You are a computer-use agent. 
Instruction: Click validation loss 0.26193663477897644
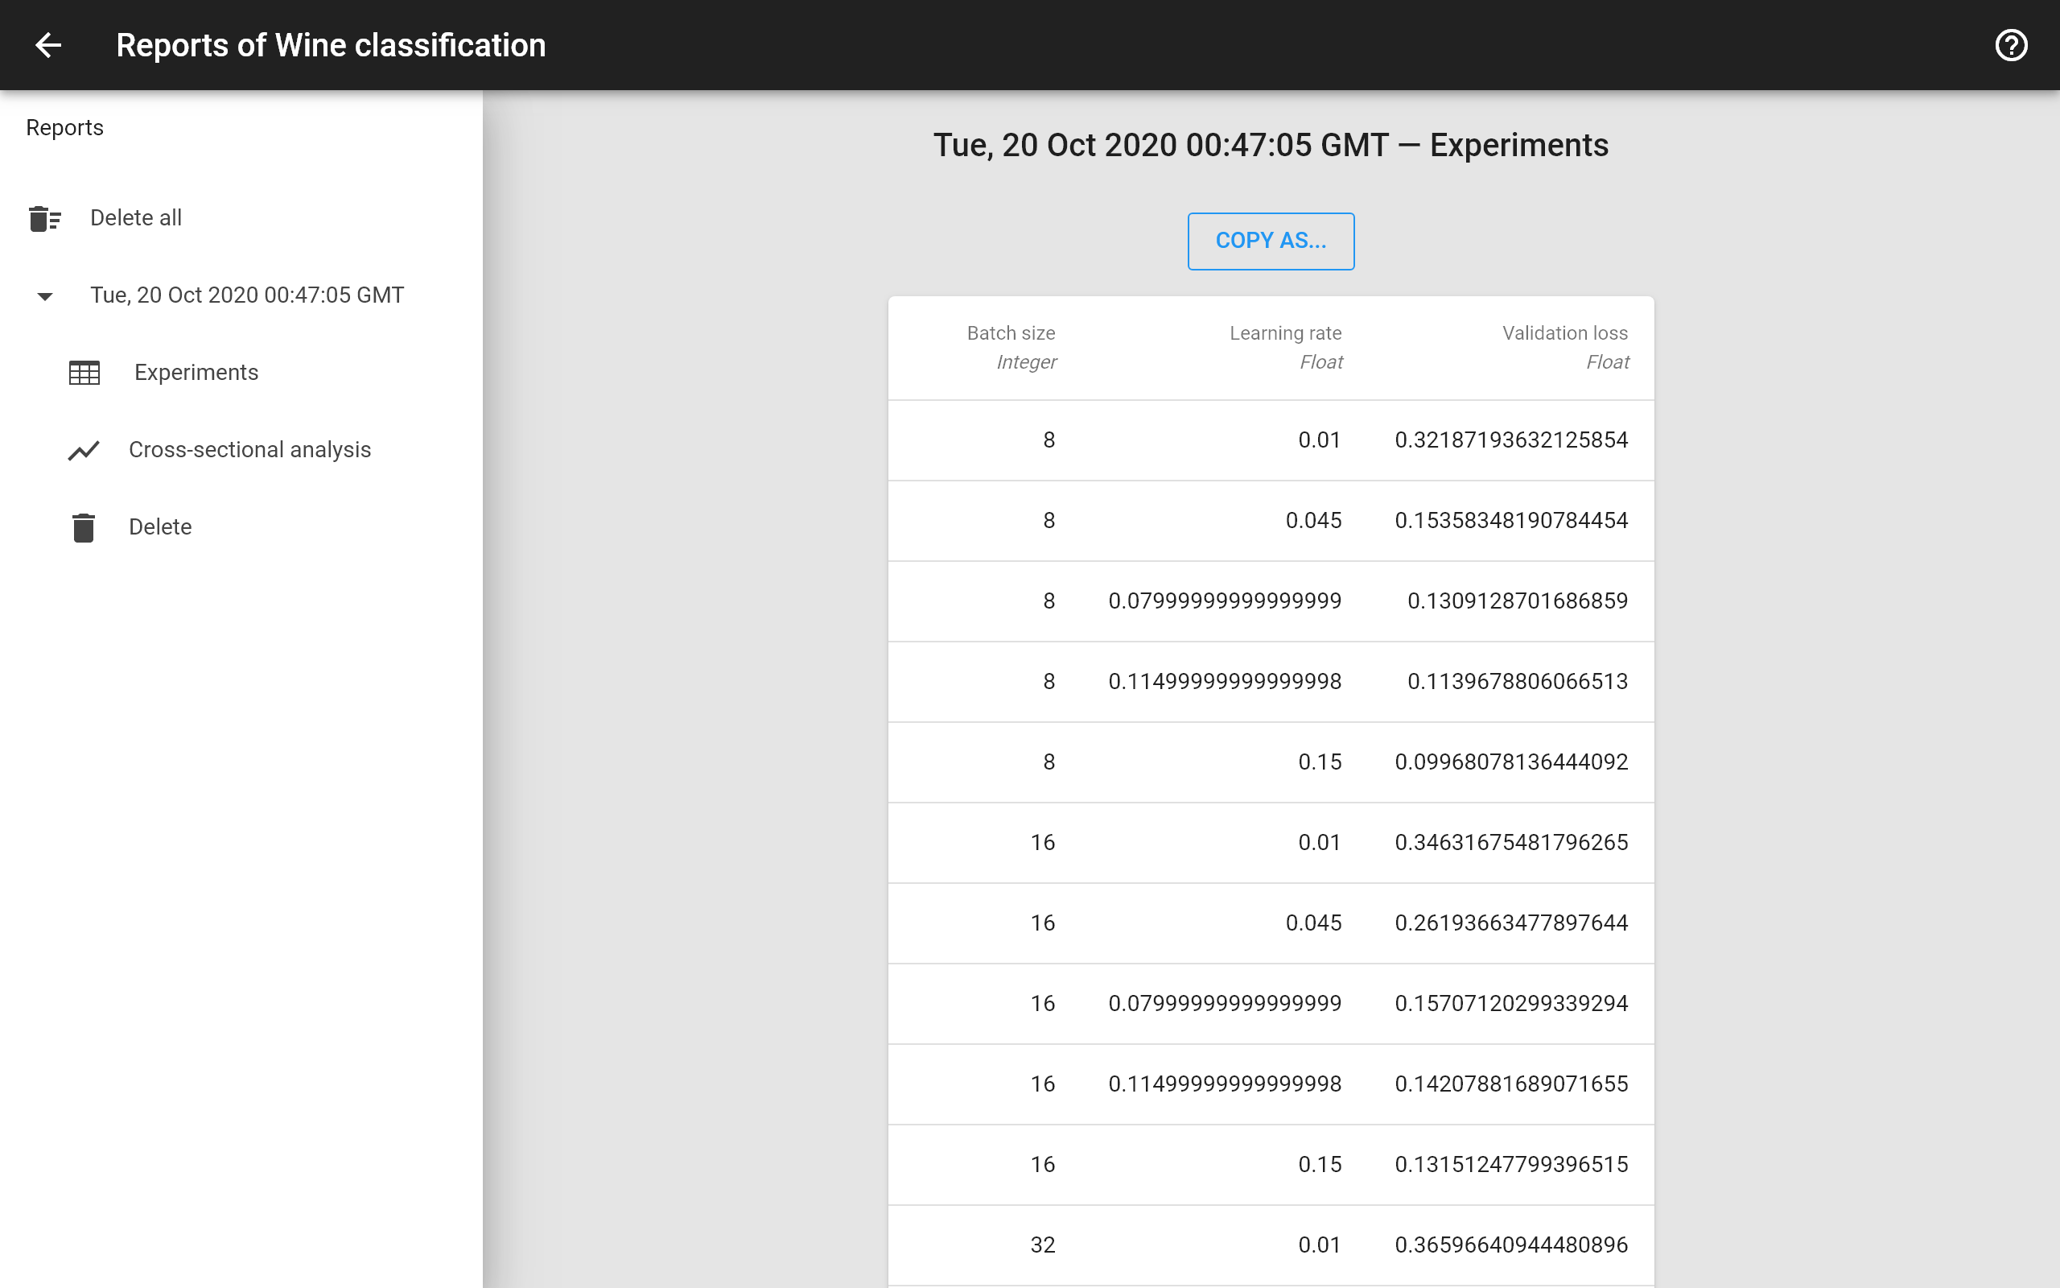[x=1511, y=923]
